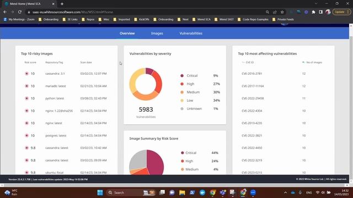353x198 pixels.
Task: Open the KickOffs bookmark folder
Action: 142,20
